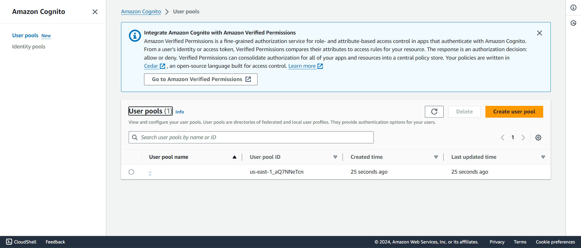The width and height of the screenshot is (581, 248).
Task: Select page 1 in pagination
Action: coord(513,137)
